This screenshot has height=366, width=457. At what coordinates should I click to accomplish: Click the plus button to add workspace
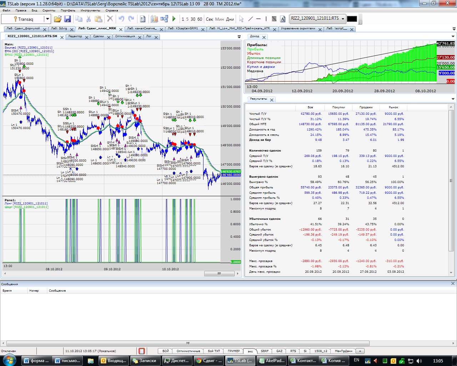pyautogui.click(x=360, y=351)
